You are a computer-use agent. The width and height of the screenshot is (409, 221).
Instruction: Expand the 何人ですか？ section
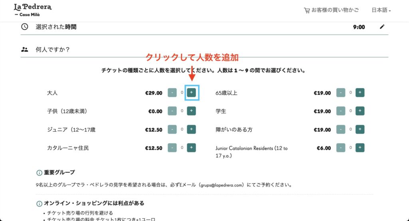pos(53,50)
